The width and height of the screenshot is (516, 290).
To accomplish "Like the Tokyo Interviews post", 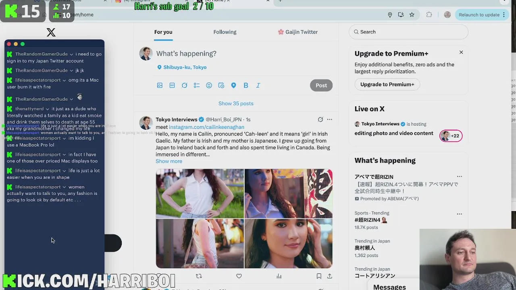I will [239, 276].
